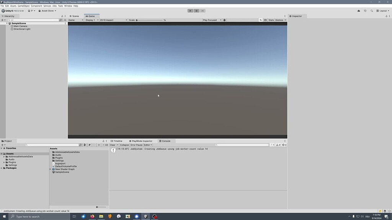Open the New Shader Graph asset
Screen dimensions: 392x220
click(65, 169)
